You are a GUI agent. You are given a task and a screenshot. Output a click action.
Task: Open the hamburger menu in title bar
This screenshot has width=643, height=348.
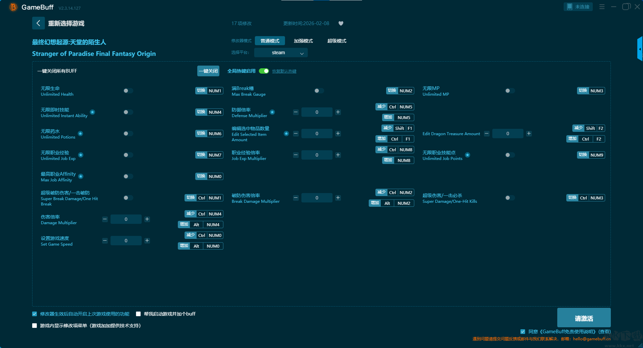(602, 7)
